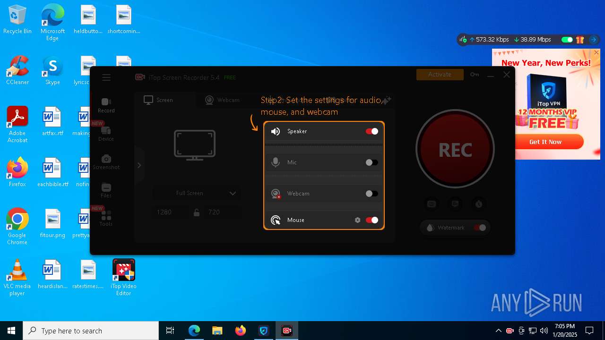Click the keyboard icon below the REC button

tap(432, 204)
